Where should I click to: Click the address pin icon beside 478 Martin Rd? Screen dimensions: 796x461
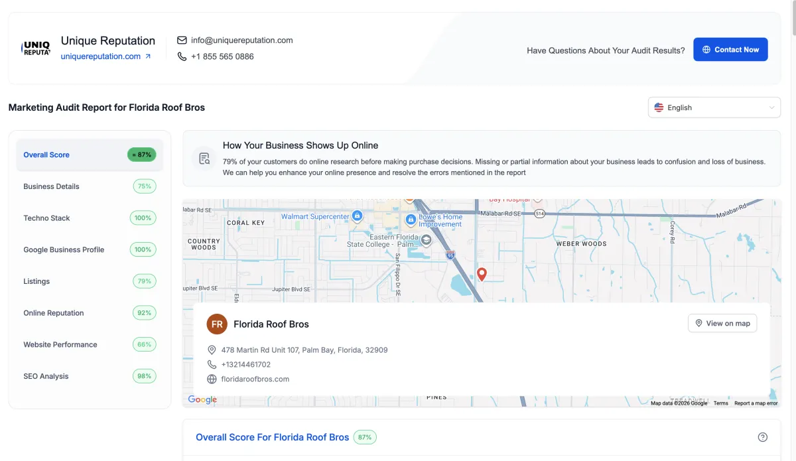tap(212, 350)
